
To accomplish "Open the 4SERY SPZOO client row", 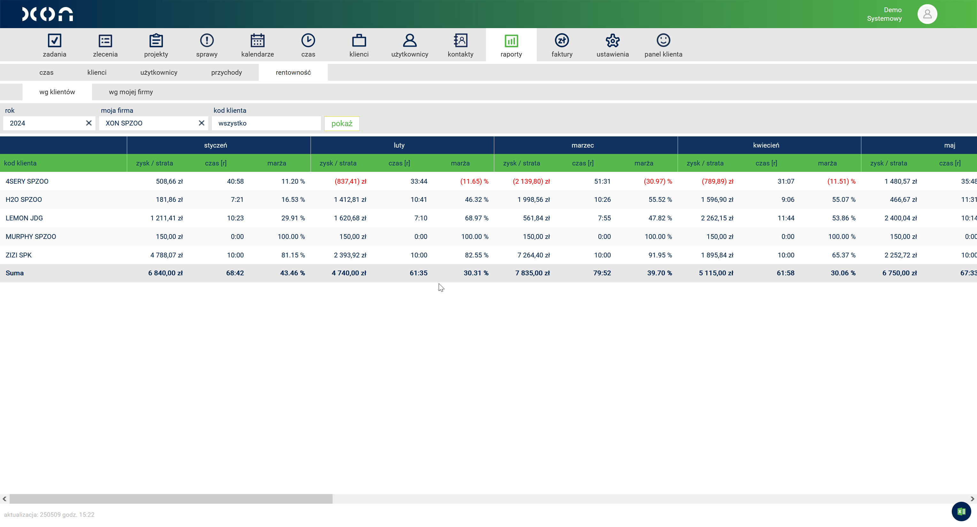I will (x=27, y=181).
